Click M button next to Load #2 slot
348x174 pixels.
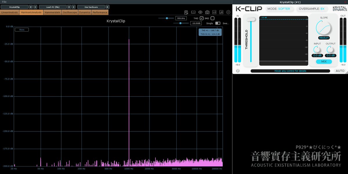coord(69,7)
